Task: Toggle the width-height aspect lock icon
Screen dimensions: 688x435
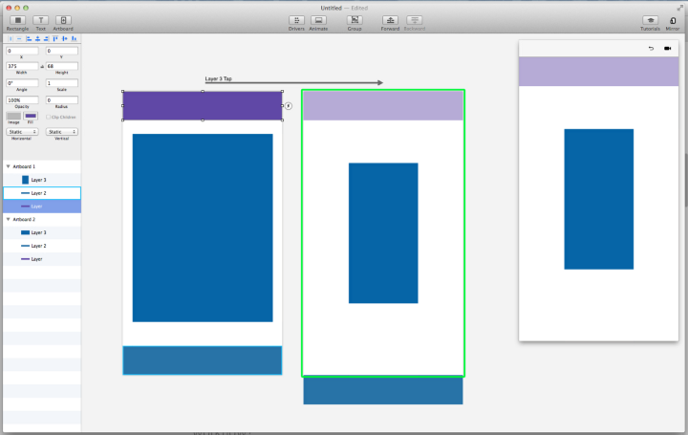Action: 42,66
